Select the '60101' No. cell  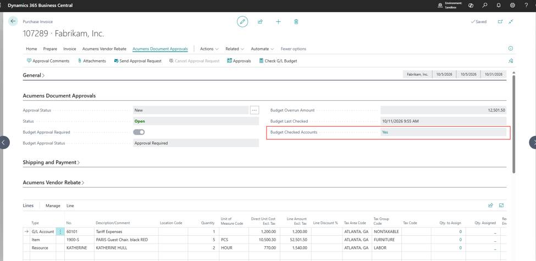point(79,232)
